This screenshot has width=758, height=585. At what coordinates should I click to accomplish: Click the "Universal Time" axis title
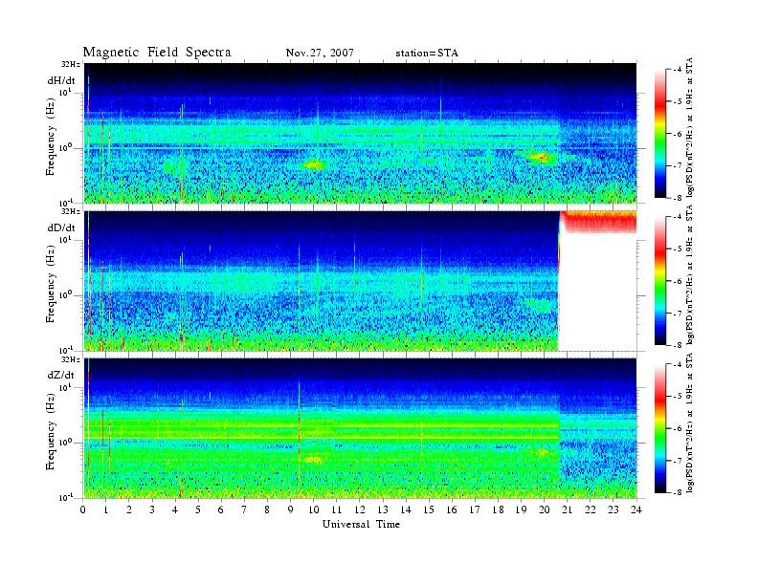(x=361, y=524)
